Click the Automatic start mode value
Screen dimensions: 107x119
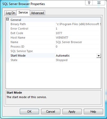pyautogui.click(x=63, y=56)
